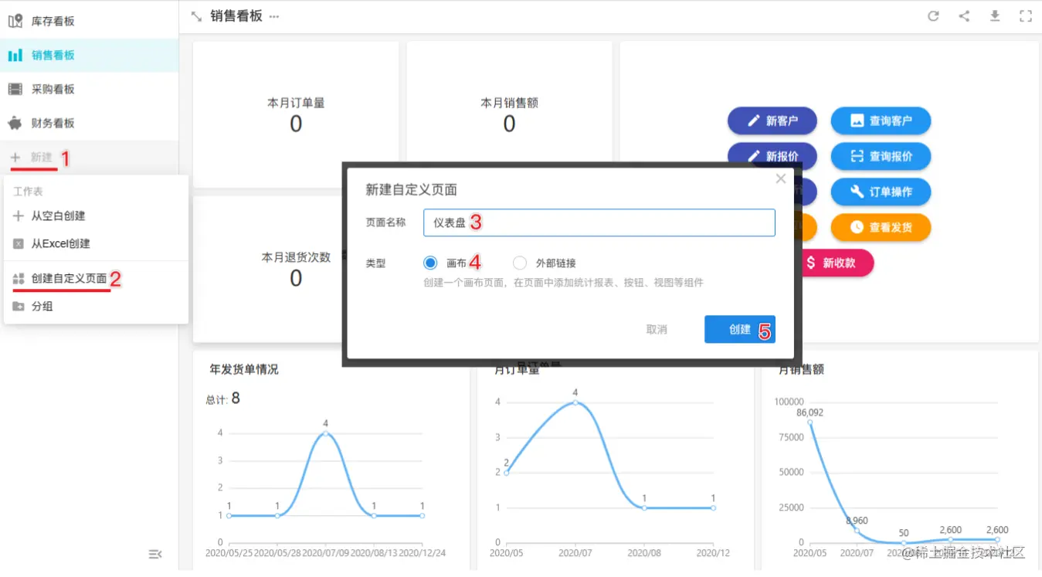
Task: Click the 86,092 data point on 月销售额 chart
Action: tap(810, 422)
